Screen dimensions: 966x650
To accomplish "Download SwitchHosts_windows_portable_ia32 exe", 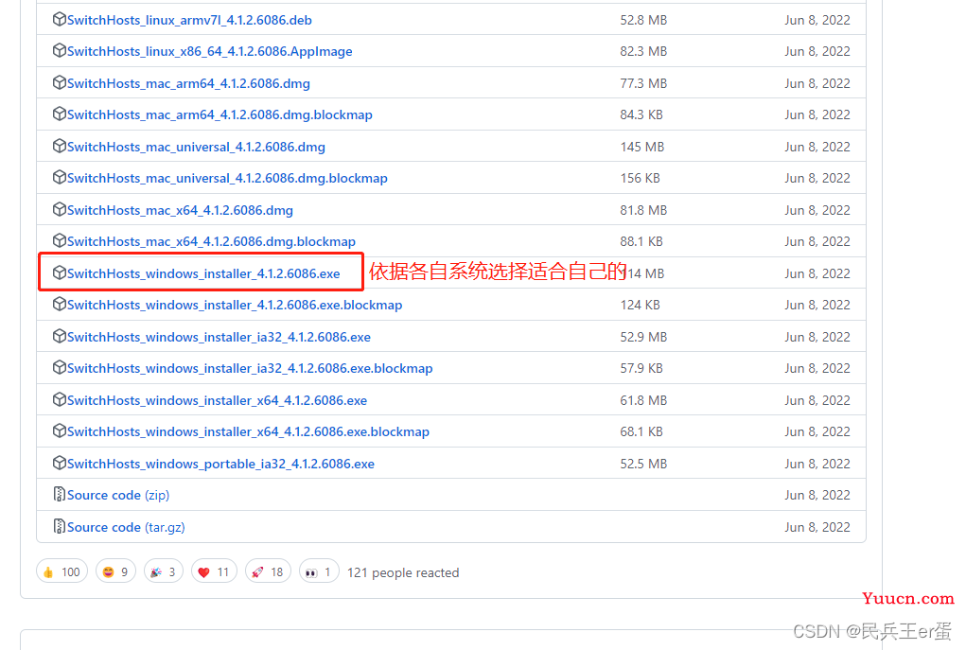I will (220, 464).
